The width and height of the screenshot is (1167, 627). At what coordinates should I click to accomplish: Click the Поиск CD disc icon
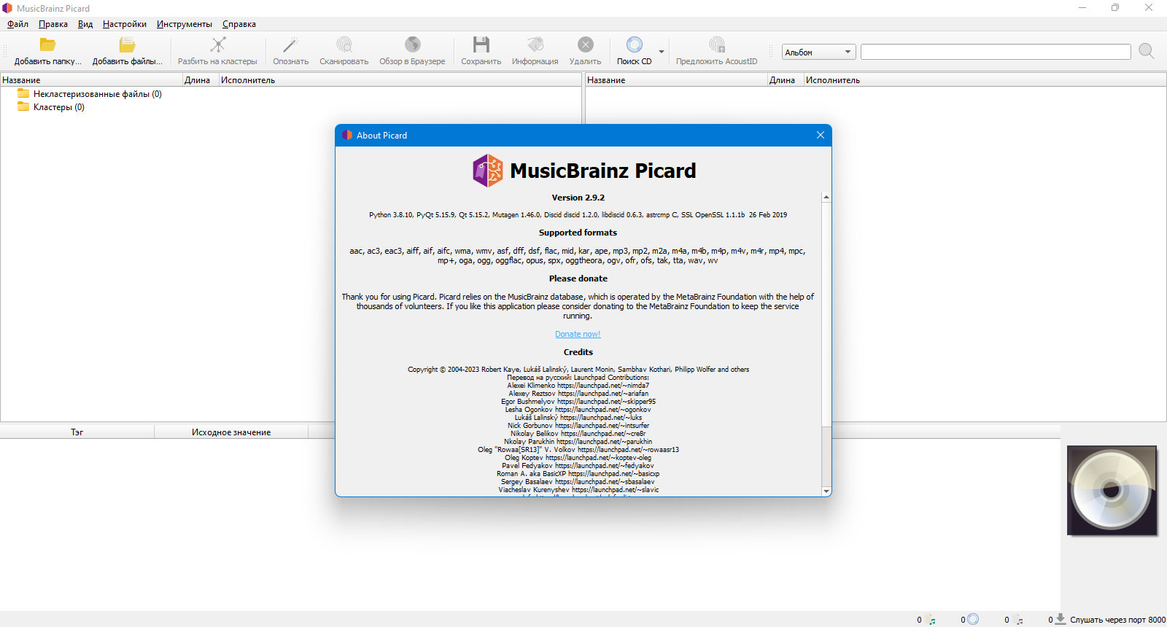[635, 45]
